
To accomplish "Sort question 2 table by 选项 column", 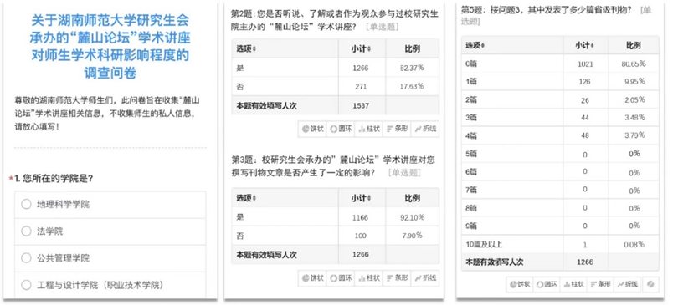I will (246, 48).
